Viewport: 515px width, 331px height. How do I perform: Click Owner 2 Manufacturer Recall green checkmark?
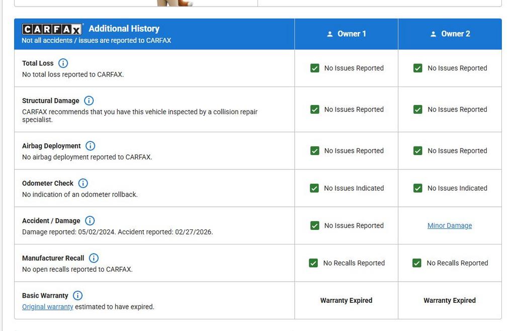[x=417, y=263]
